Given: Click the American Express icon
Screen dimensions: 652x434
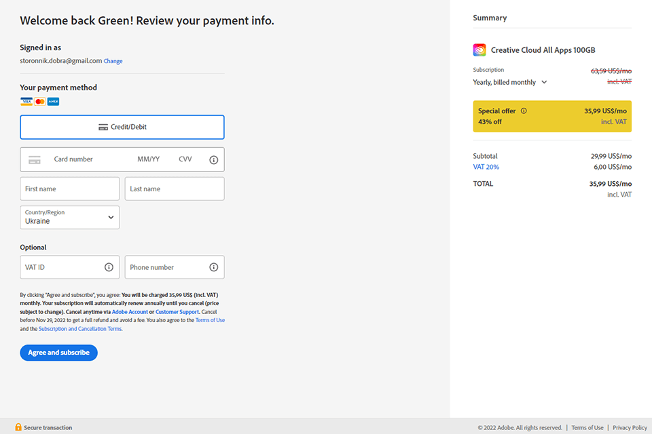Looking at the screenshot, I should tap(54, 102).
